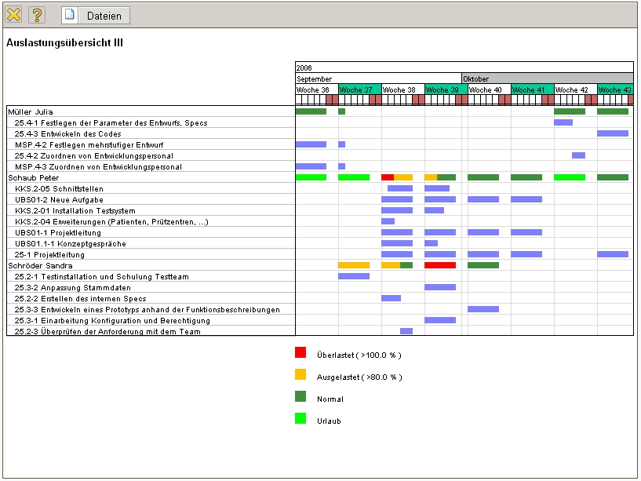Click the September month header

[378, 78]
